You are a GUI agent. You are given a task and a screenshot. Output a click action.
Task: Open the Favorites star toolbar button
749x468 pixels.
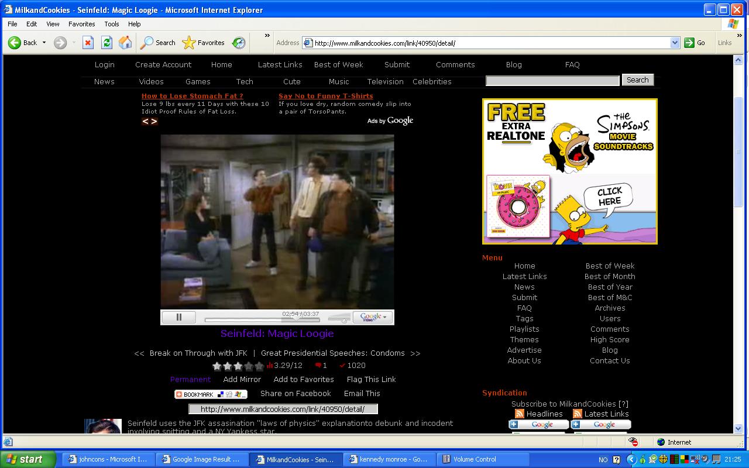pos(204,42)
